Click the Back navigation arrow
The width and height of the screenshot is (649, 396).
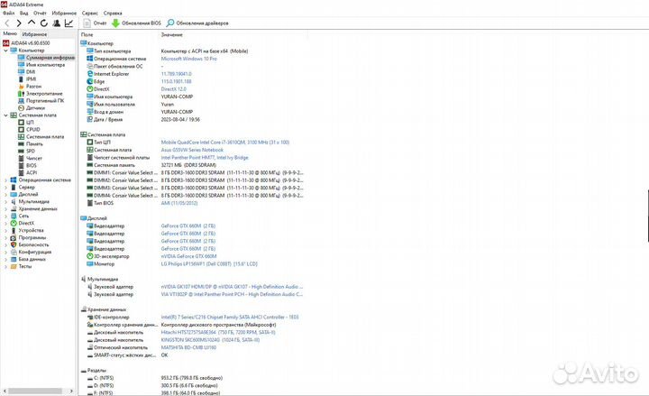pyautogui.click(x=7, y=23)
